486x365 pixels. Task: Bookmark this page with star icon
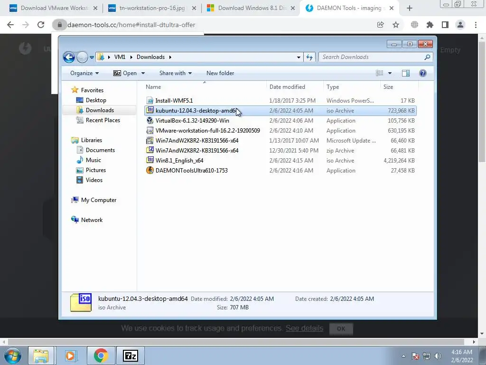[396, 25]
